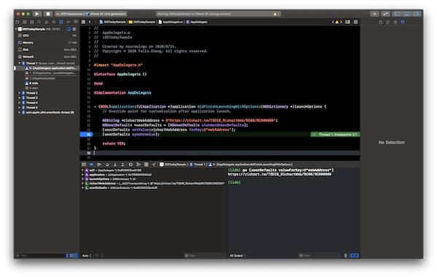Click the Step Over button

107,164
